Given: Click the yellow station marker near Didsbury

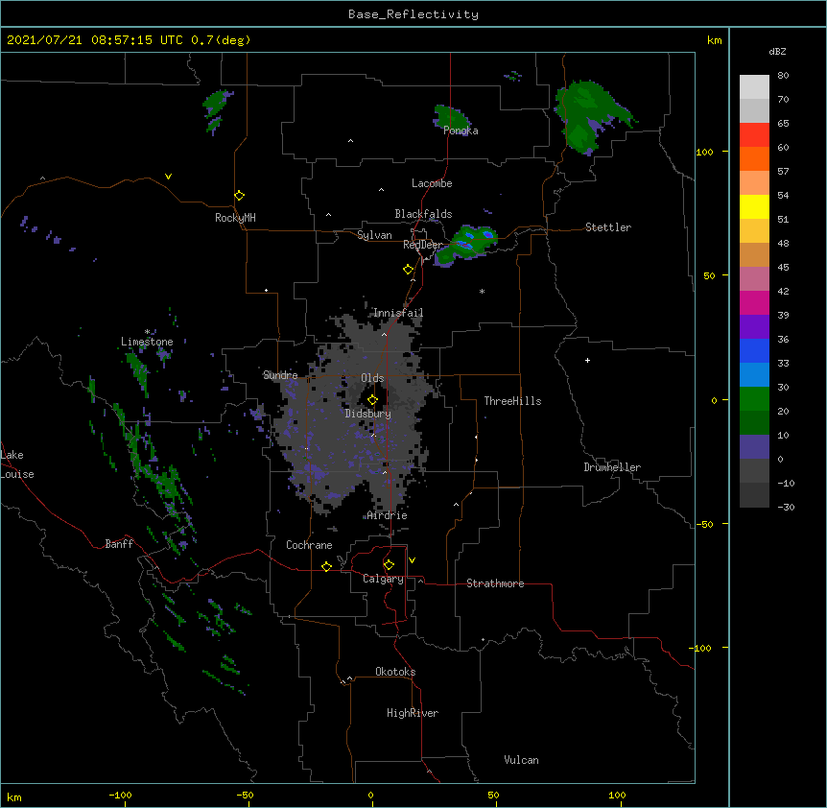Looking at the screenshot, I should point(372,399).
